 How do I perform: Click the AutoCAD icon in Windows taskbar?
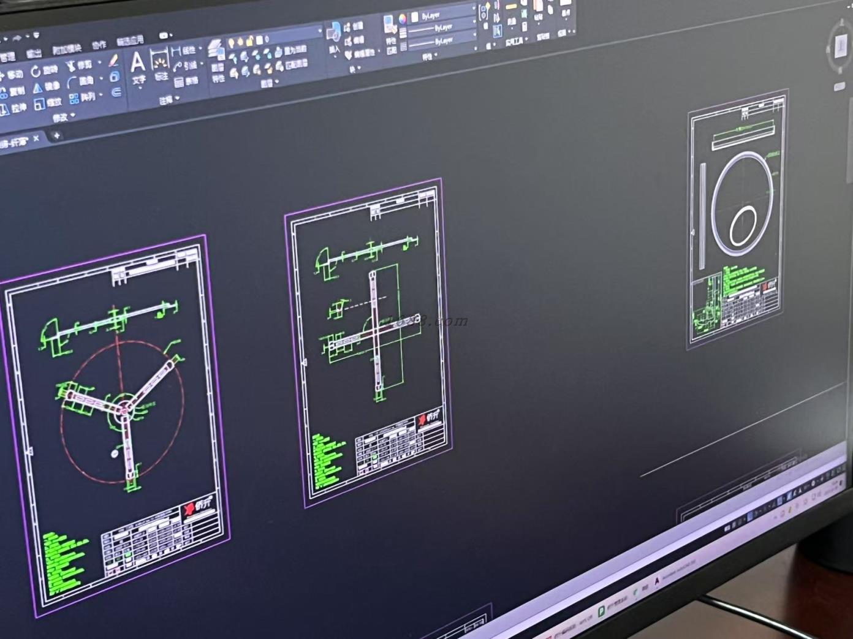tap(657, 581)
